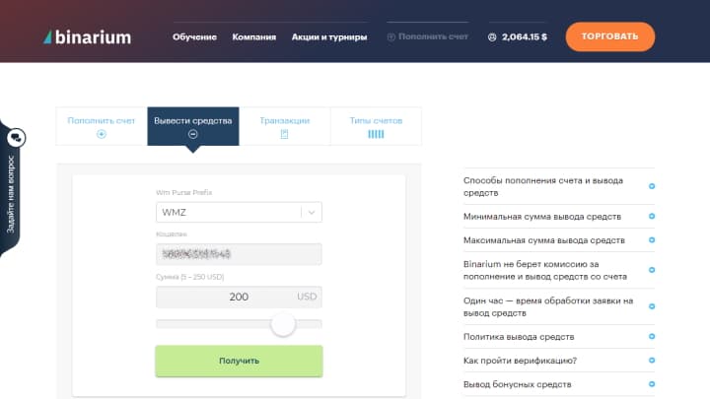This screenshot has height=399, width=710.
Task: Click the plus icon beside header Пополнить счет
Action: (x=391, y=37)
